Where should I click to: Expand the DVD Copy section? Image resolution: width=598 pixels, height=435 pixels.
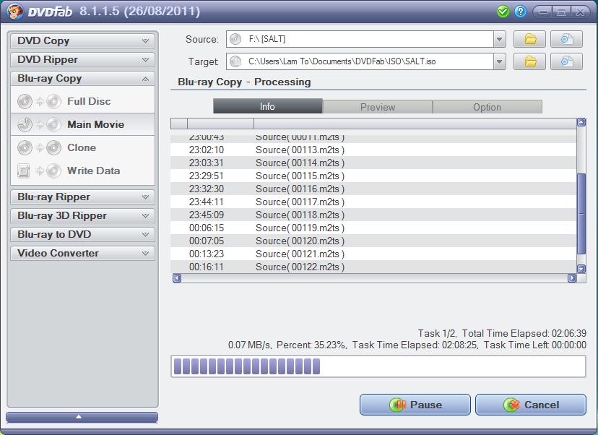[x=82, y=41]
